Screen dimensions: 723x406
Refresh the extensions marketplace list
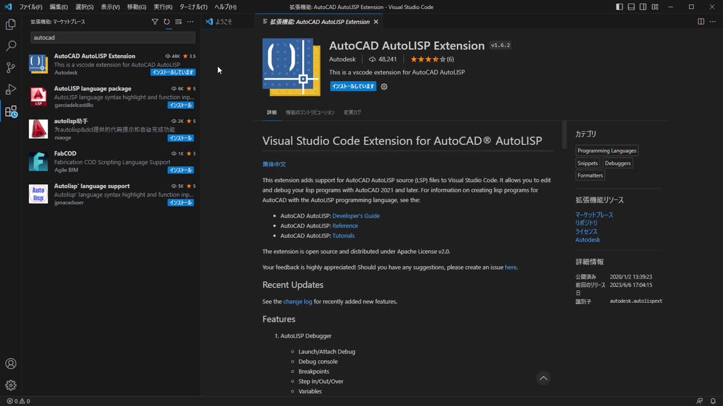coord(167,21)
